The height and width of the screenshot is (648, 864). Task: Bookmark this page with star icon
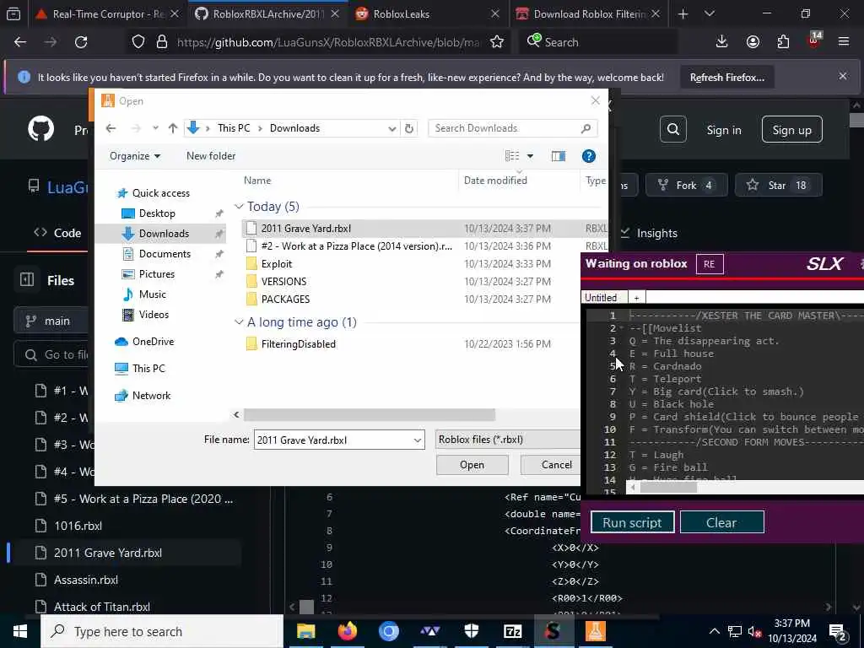497,42
